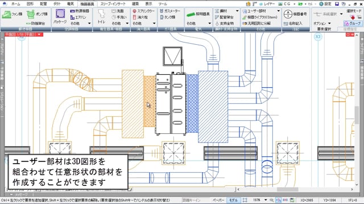
Task: Expand the 鋼材 steel dropdown arrow
Action: 237,11
